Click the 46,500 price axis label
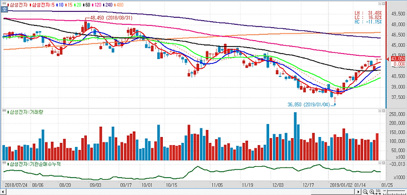Viewport: 407px width, 195px height. click(398, 35)
